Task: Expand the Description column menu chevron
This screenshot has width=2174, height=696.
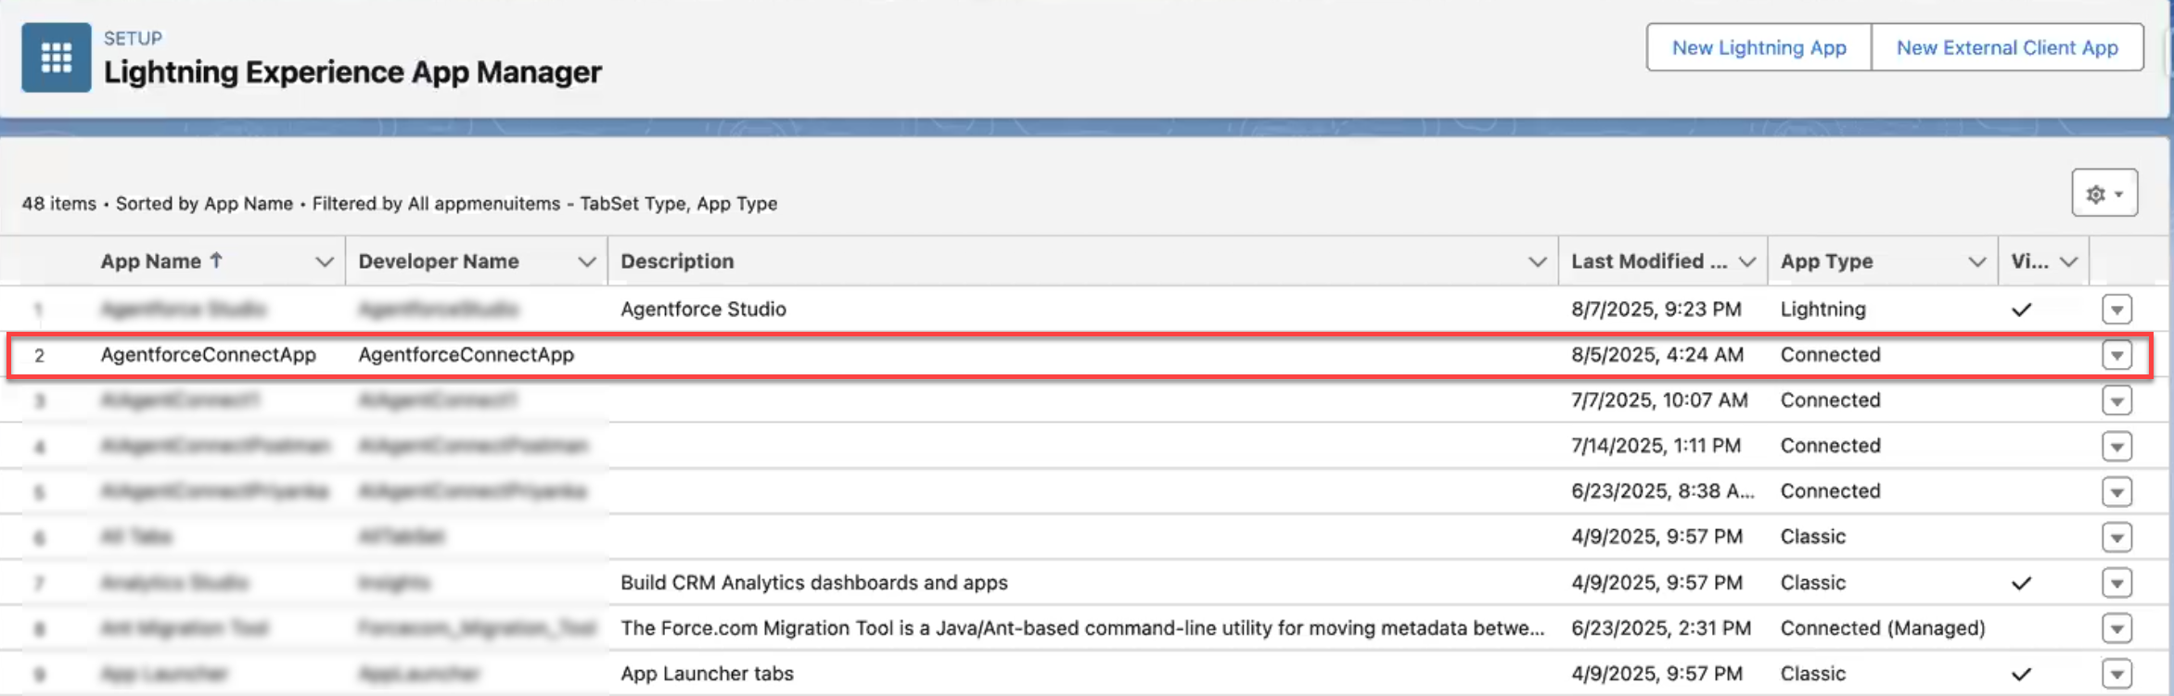Action: [x=1537, y=261]
